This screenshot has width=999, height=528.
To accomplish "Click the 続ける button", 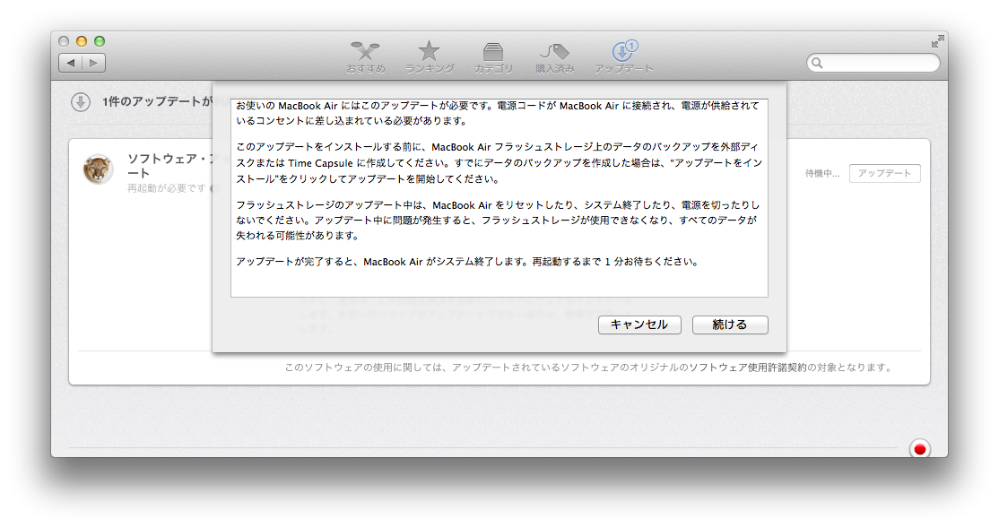I will (x=730, y=325).
